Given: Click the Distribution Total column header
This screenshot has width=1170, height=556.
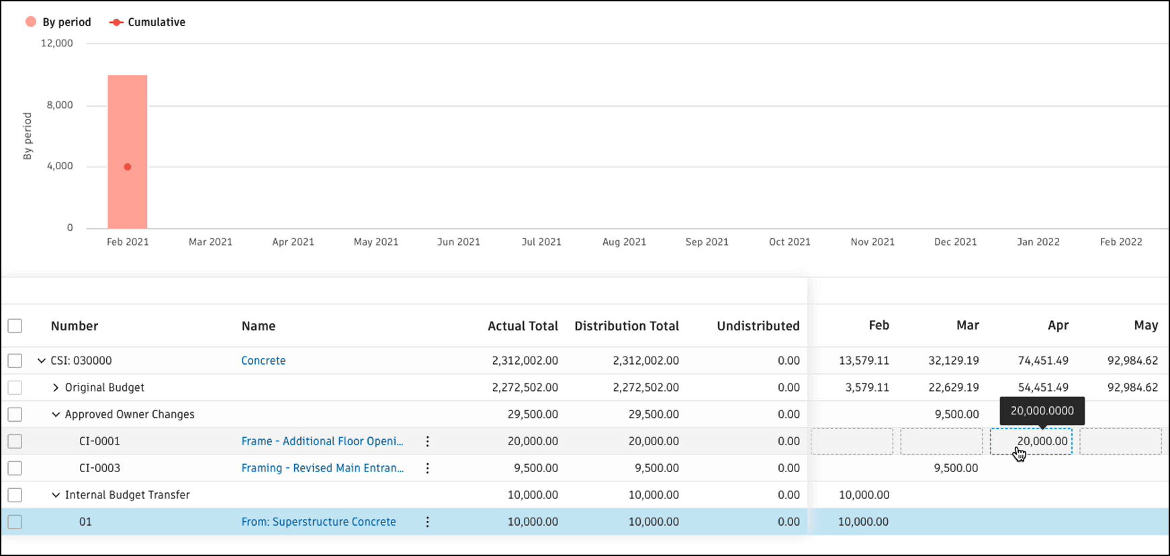Looking at the screenshot, I should pos(627,326).
